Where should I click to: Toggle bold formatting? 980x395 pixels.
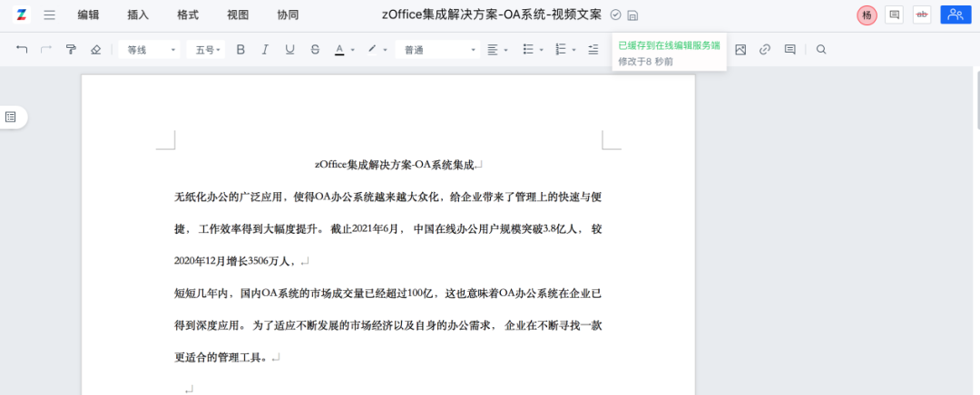pos(240,49)
